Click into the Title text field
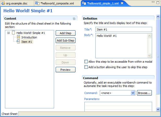The width and height of the screenshot is (161, 117). 124,30
